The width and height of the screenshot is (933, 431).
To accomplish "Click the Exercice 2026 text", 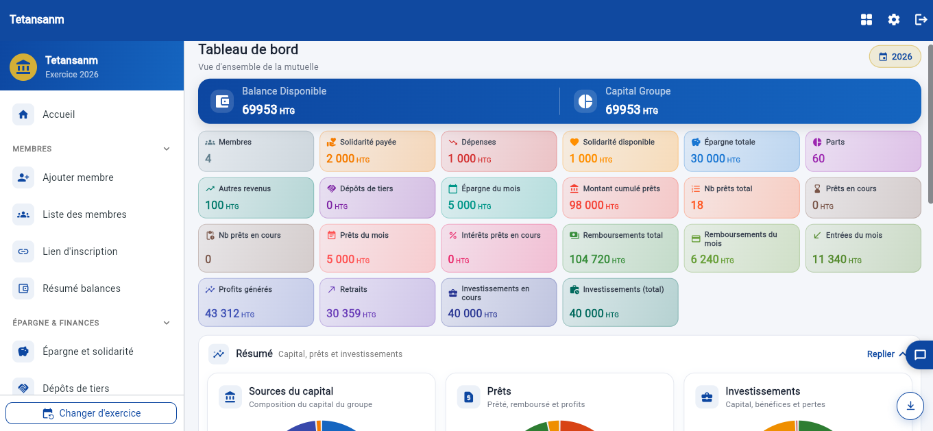I will click(x=72, y=75).
